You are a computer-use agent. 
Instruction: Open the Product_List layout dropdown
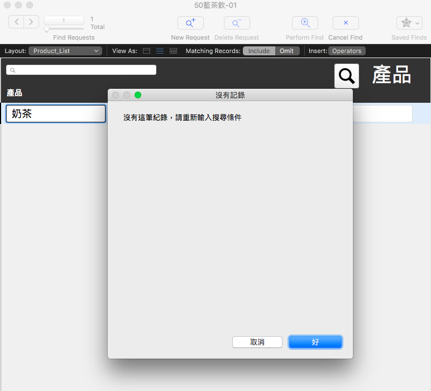tap(65, 51)
